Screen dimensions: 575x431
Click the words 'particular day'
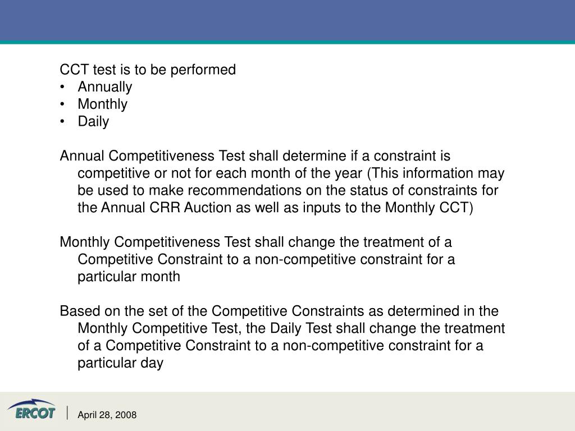[120, 363]
